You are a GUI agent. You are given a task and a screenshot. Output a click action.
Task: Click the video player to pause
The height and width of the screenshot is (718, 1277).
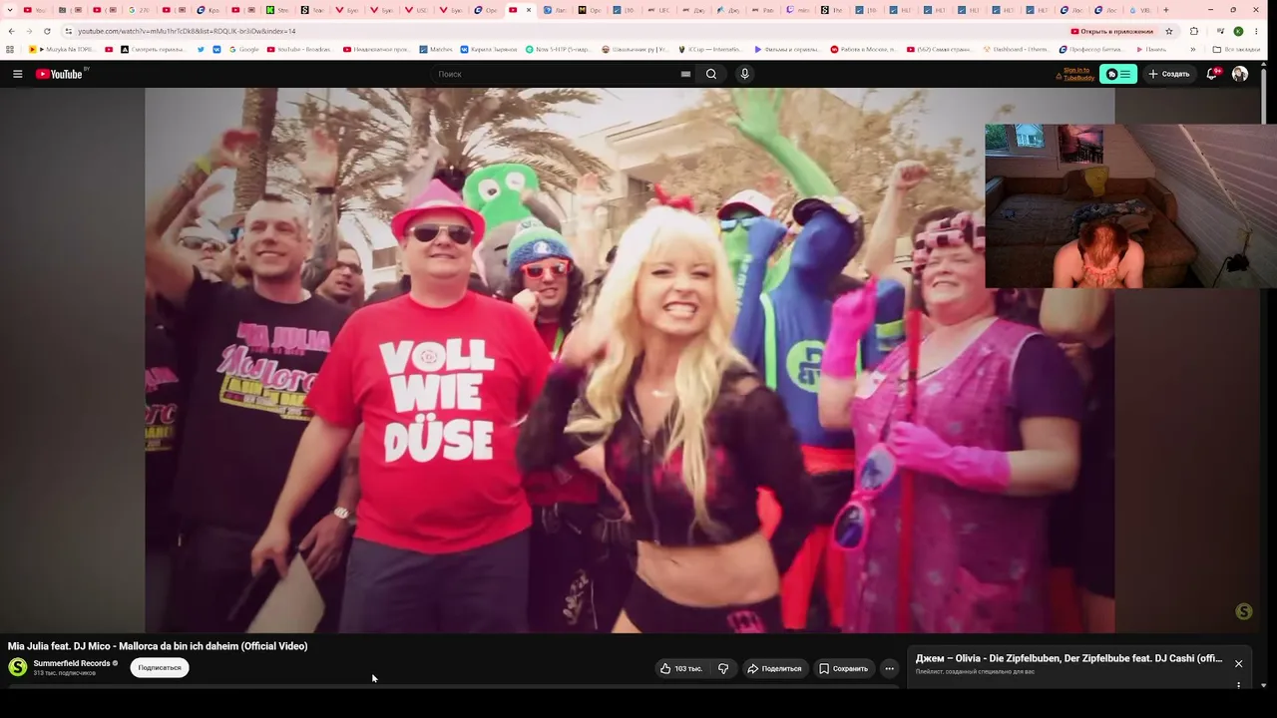point(629,360)
